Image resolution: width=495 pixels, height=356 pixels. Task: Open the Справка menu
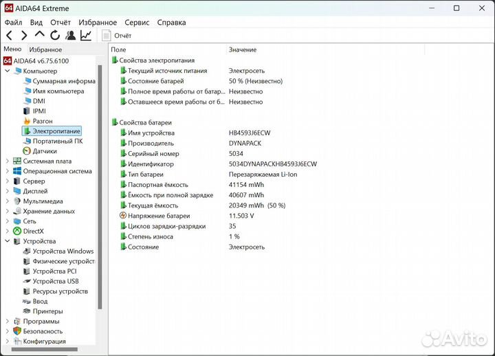click(x=171, y=23)
